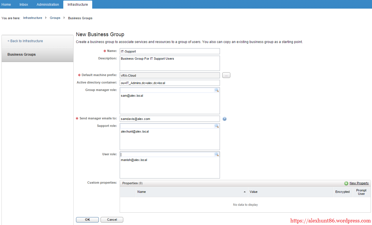Sort properties by Name column arrow
This screenshot has height=225, width=372.
click(245, 192)
